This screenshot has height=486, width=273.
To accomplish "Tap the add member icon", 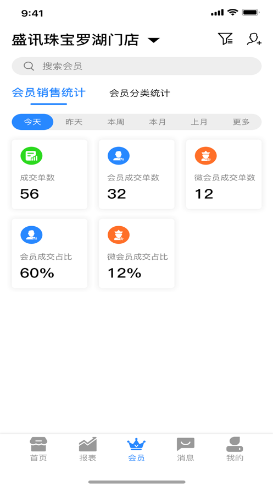I will (x=254, y=39).
